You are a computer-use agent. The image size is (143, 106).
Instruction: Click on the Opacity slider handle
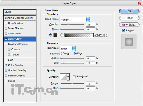coord(68,24)
